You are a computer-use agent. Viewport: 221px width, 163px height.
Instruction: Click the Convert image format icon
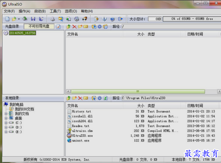pos(61,19)
